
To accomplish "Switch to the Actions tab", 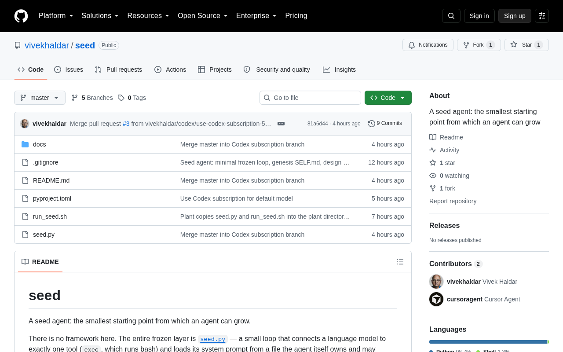I will point(170,70).
